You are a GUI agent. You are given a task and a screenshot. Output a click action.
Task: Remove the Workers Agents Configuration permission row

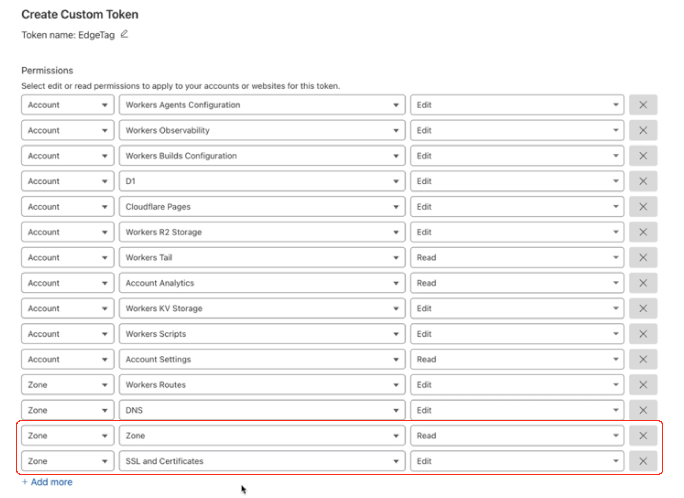click(x=643, y=105)
